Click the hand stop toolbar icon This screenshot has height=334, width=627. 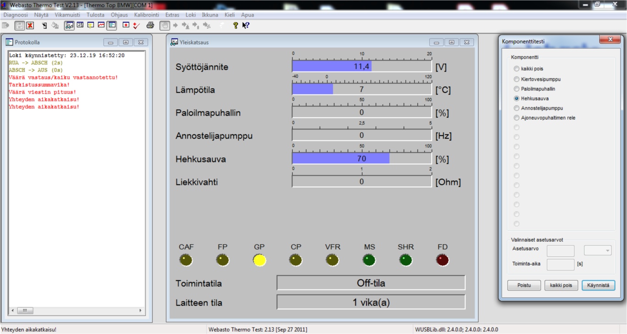[164, 26]
